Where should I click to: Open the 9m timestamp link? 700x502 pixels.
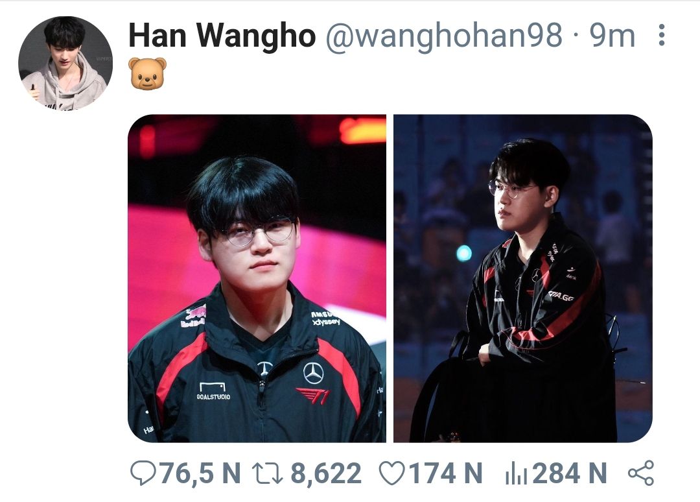point(612,35)
